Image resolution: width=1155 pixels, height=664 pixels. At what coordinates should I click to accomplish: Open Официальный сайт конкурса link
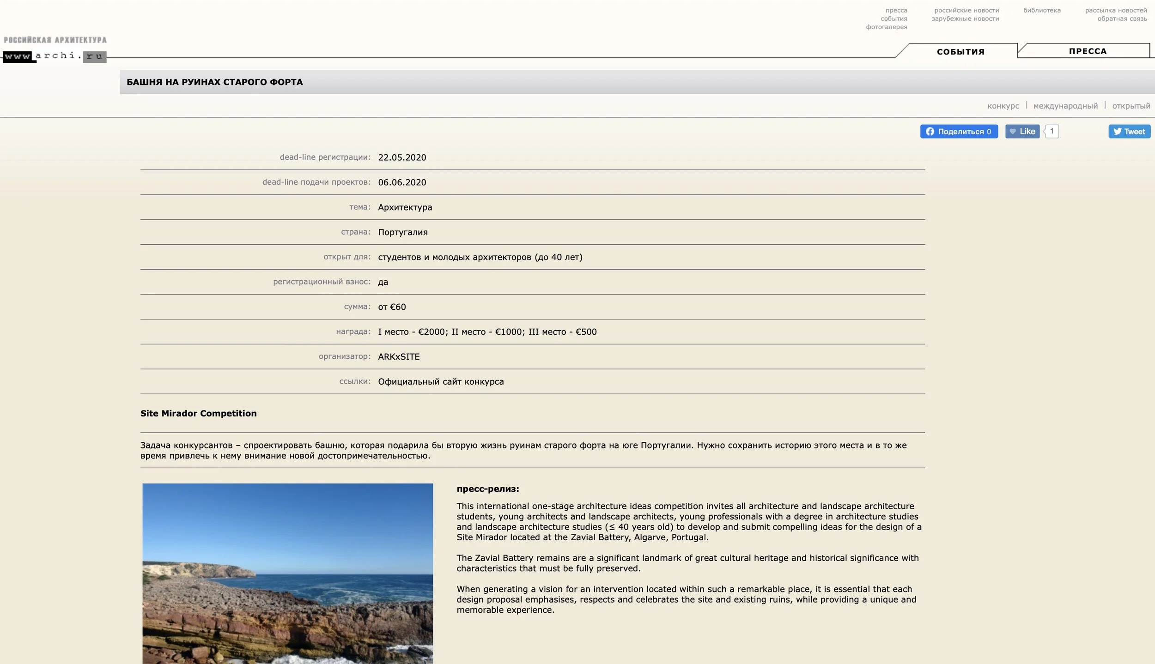tap(440, 381)
